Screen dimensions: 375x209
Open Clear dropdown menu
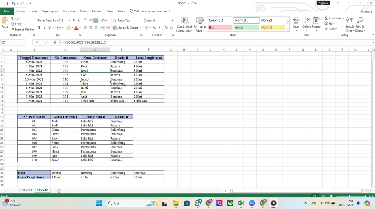click(331, 29)
